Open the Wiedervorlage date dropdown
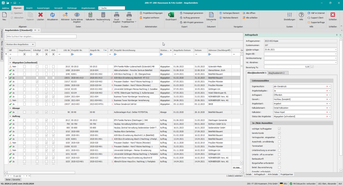This screenshot has height=186, width=343. click(x=336, y=50)
